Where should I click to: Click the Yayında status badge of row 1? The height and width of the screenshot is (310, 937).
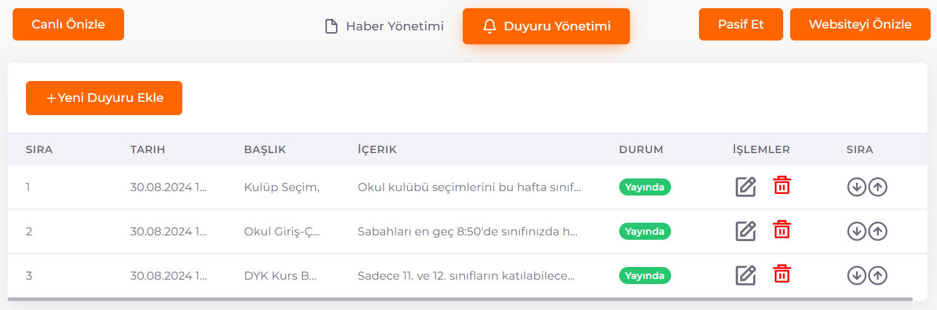(x=645, y=187)
